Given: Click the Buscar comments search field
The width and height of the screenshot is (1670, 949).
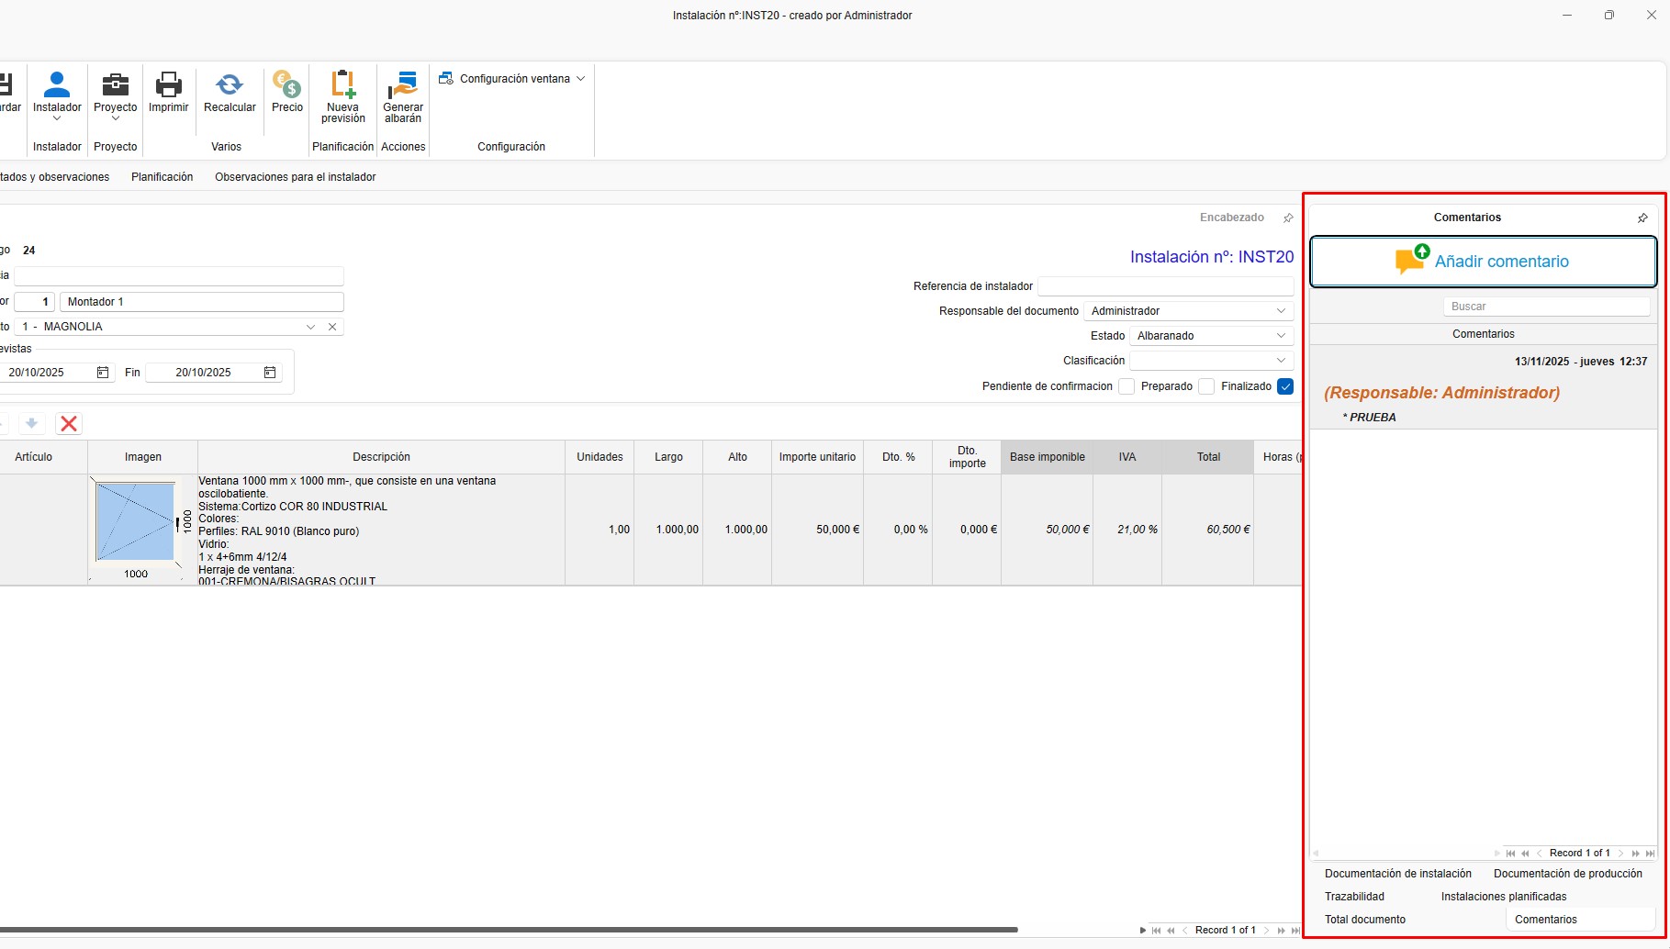Looking at the screenshot, I should tap(1546, 307).
